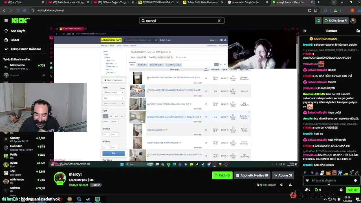The height and width of the screenshot is (203, 361).
Task: Click Abonelik Hediye Et button
Action: click(x=252, y=175)
